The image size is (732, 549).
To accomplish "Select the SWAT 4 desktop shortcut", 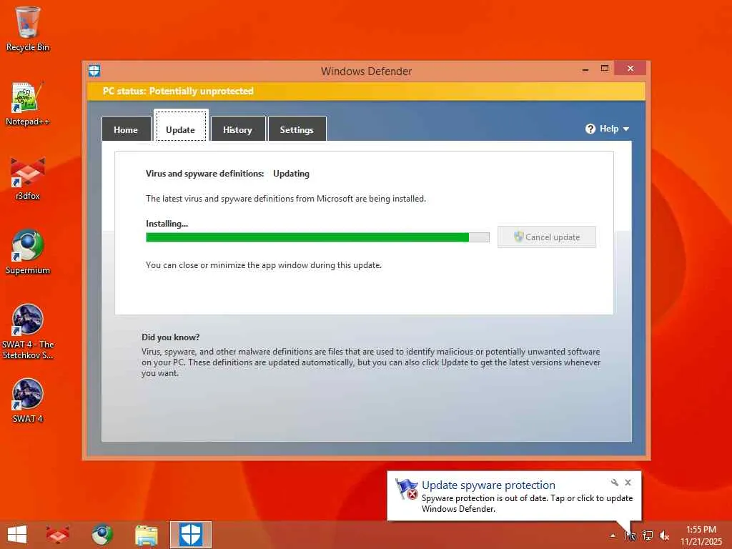I will click(x=28, y=400).
